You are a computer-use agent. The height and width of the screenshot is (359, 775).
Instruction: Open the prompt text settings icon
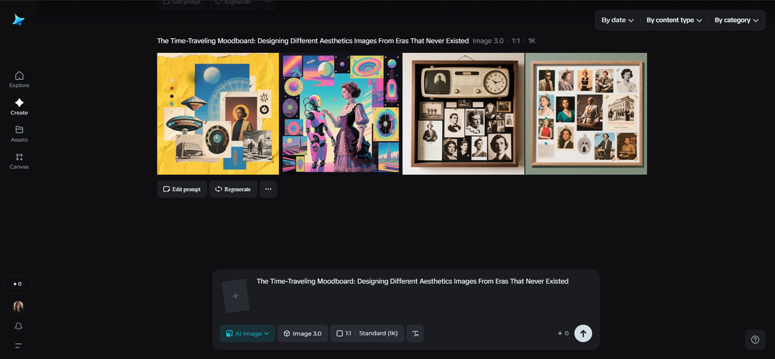[415, 334]
